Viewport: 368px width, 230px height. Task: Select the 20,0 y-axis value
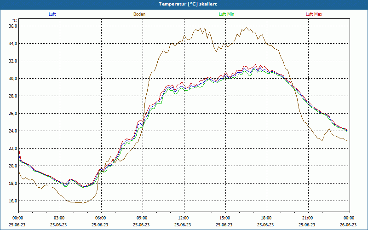tap(13, 166)
